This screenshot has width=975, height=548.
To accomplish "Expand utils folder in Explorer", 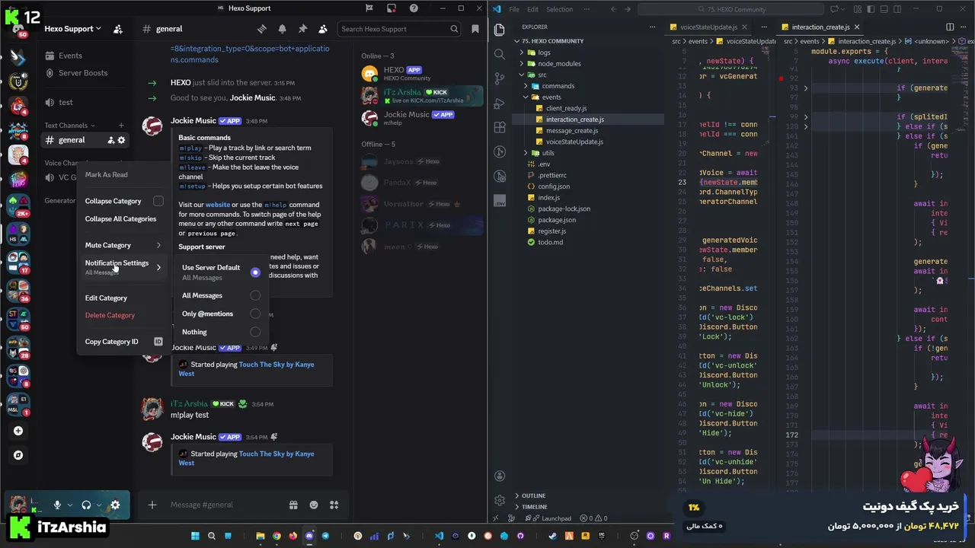I will (526, 153).
